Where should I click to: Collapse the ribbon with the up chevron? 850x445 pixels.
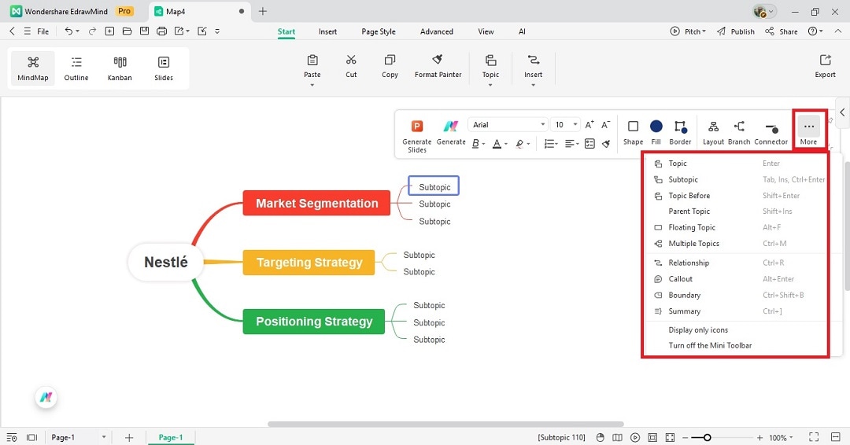tap(838, 31)
